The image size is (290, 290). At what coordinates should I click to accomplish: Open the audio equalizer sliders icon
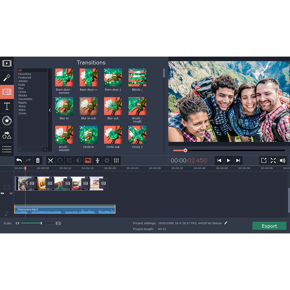click(x=116, y=160)
